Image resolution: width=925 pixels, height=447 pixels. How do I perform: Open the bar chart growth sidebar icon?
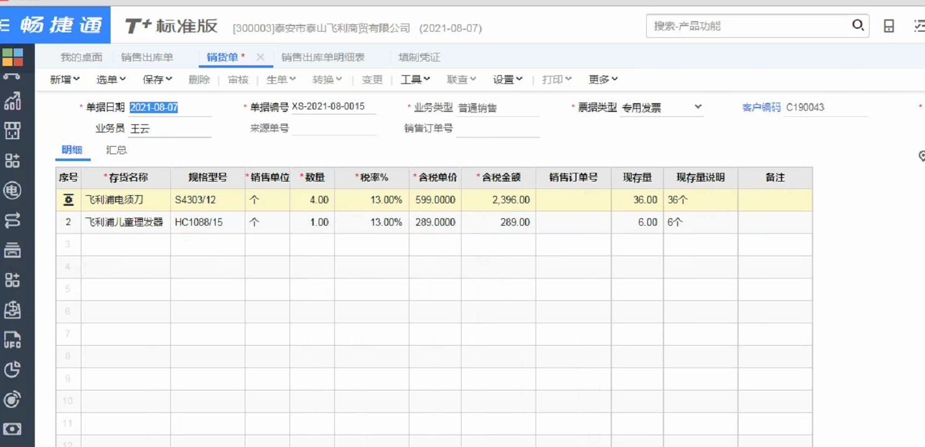click(12, 101)
